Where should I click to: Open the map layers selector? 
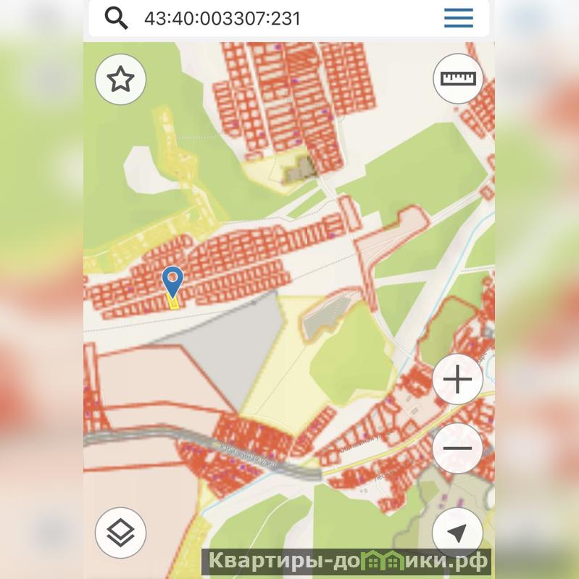click(x=121, y=533)
